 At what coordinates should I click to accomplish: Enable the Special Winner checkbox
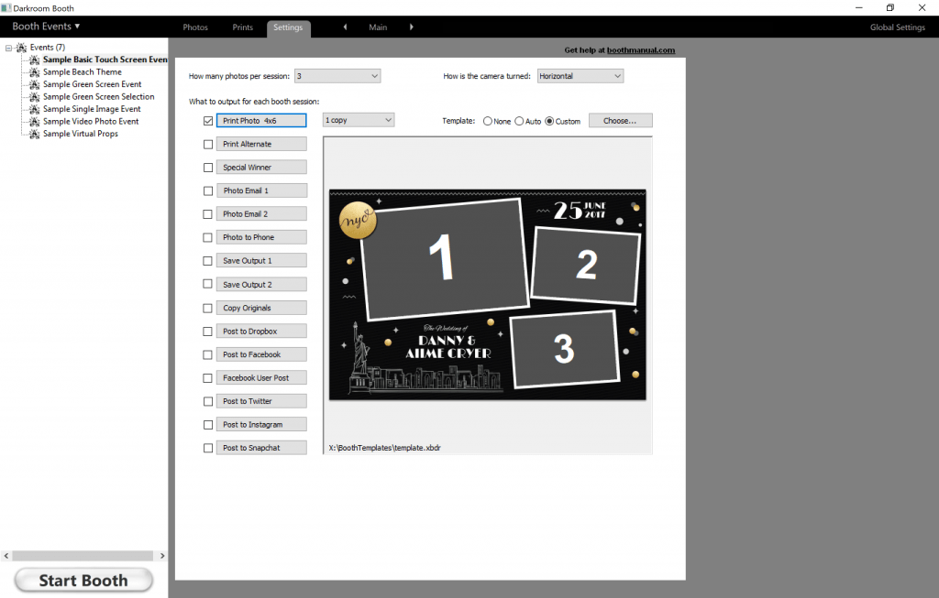[x=208, y=168]
